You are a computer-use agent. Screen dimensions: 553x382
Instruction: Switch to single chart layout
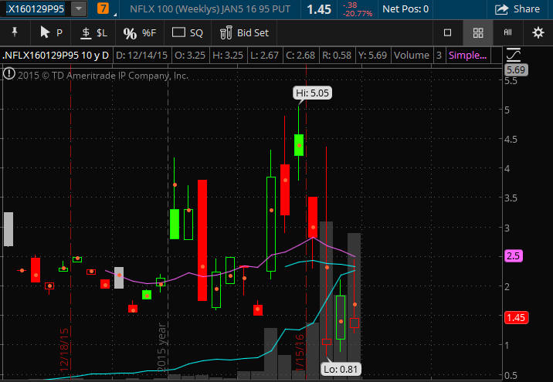(x=447, y=32)
